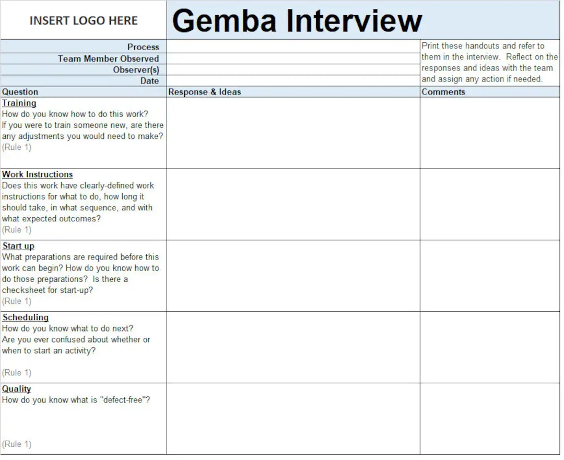This screenshot has height=460, width=564.
Task: Select the Start up question cell
Action: [x=84, y=276]
